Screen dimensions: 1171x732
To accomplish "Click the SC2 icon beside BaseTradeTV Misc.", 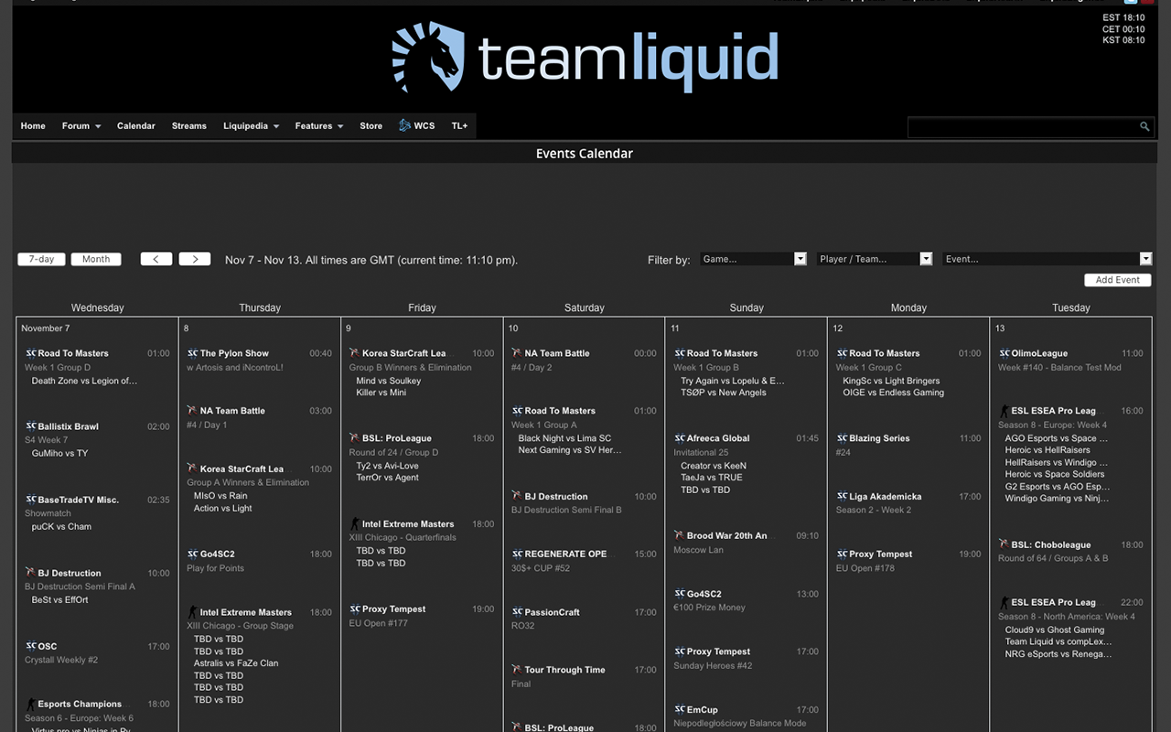I will tap(30, 500).
